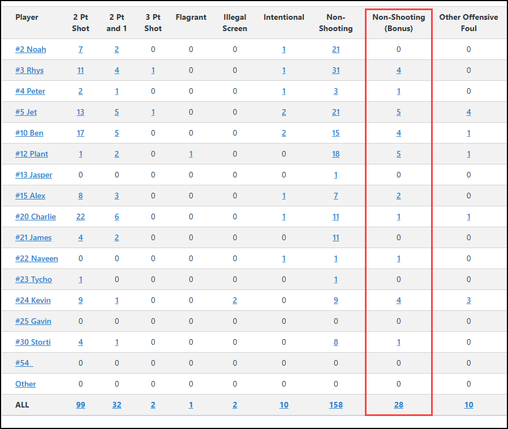The image size is (508, 429).
Task: Click Rhys's Non-Shooting value 31
Action: 335,70
